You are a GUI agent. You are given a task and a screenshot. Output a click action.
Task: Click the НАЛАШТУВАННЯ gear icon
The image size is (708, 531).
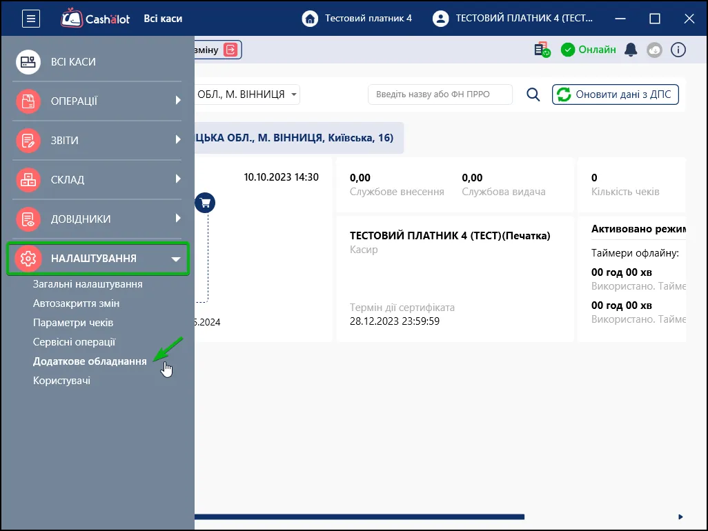pyautogui.click(x=28, y=259)
